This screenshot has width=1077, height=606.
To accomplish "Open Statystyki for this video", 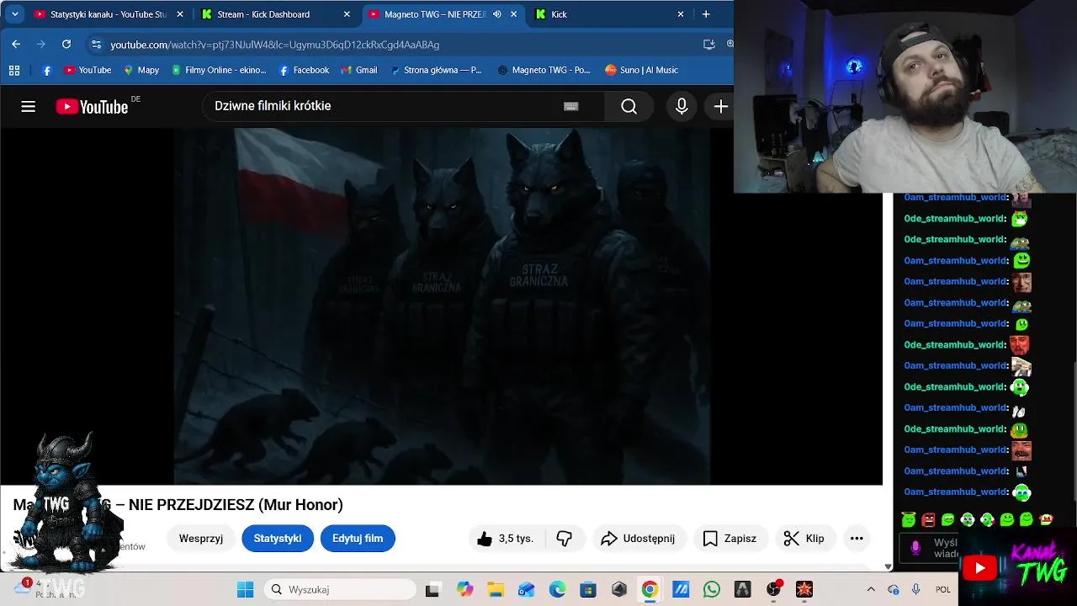I will click(278, 539).
